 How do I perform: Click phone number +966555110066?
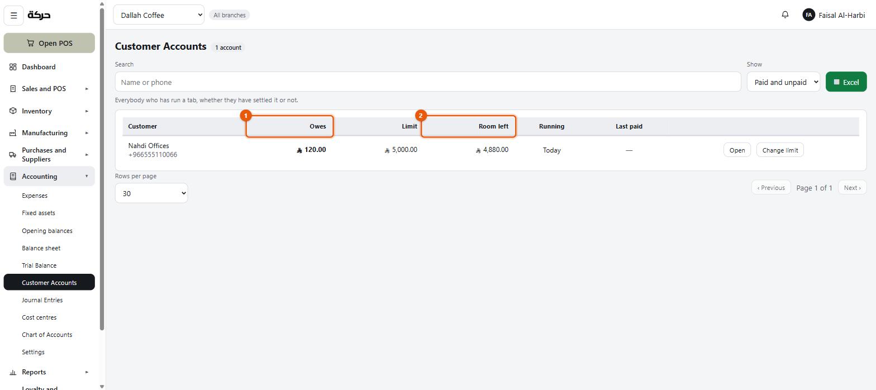coord(153,155)
